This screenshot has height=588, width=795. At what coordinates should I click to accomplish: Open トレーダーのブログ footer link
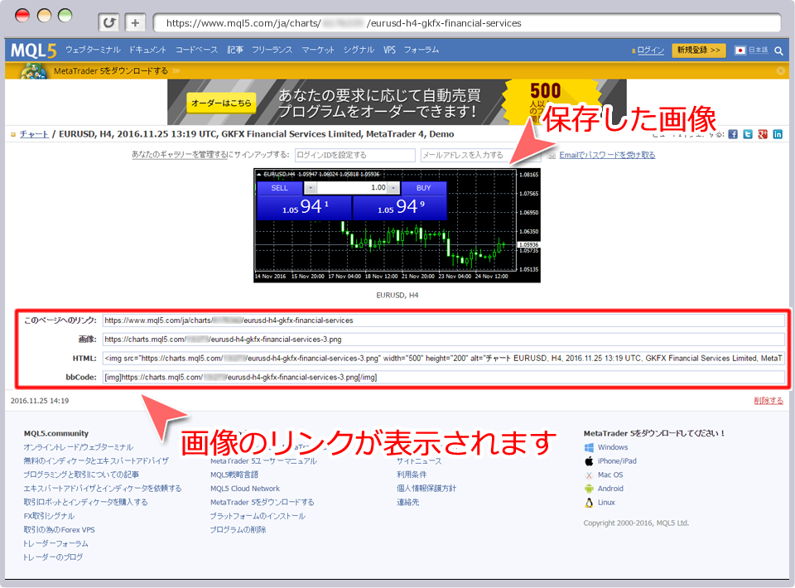[53, 557]
